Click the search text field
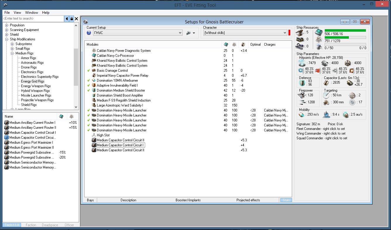The image size is (391, 230). [x=33, y=18]
